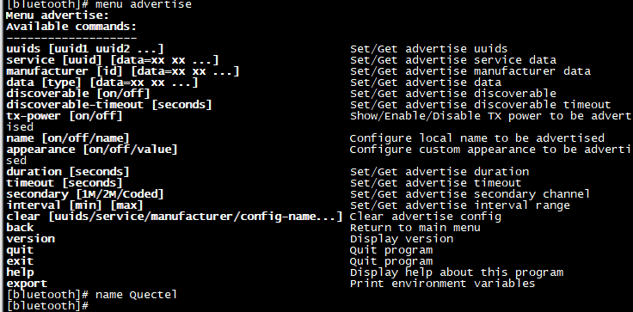Click the 'back' command text
The image size is (633, 312).
[20, 228]
